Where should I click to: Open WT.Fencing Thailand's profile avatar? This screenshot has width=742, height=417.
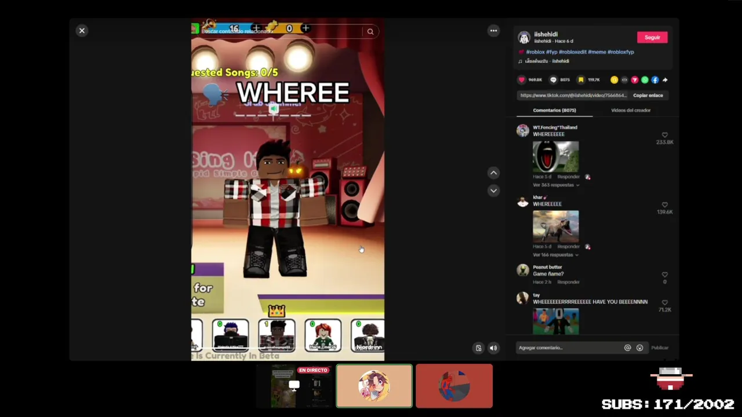point(523,131)
